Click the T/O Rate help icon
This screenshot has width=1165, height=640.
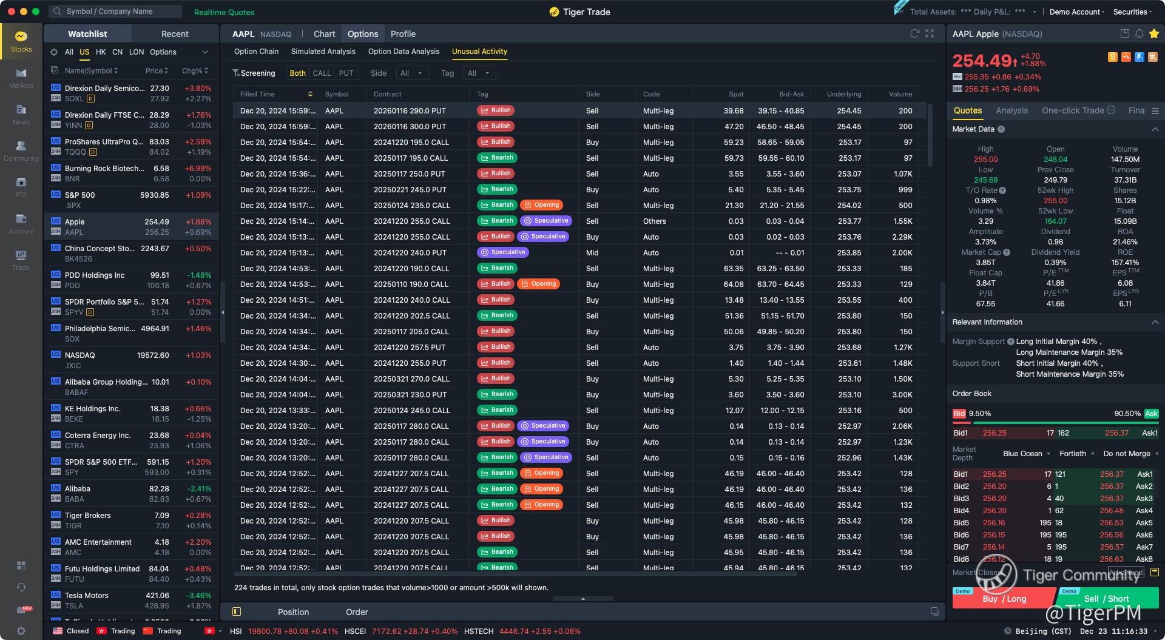tap(1002, 190)
